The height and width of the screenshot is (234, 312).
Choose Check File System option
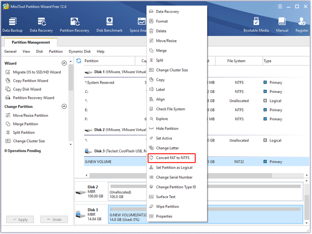pos(177,109)
